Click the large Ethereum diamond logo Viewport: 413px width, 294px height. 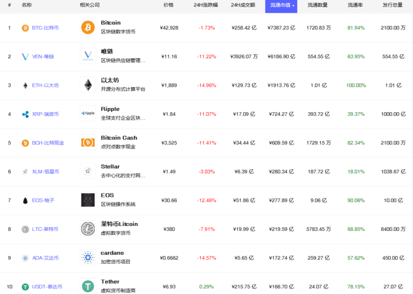88,85
